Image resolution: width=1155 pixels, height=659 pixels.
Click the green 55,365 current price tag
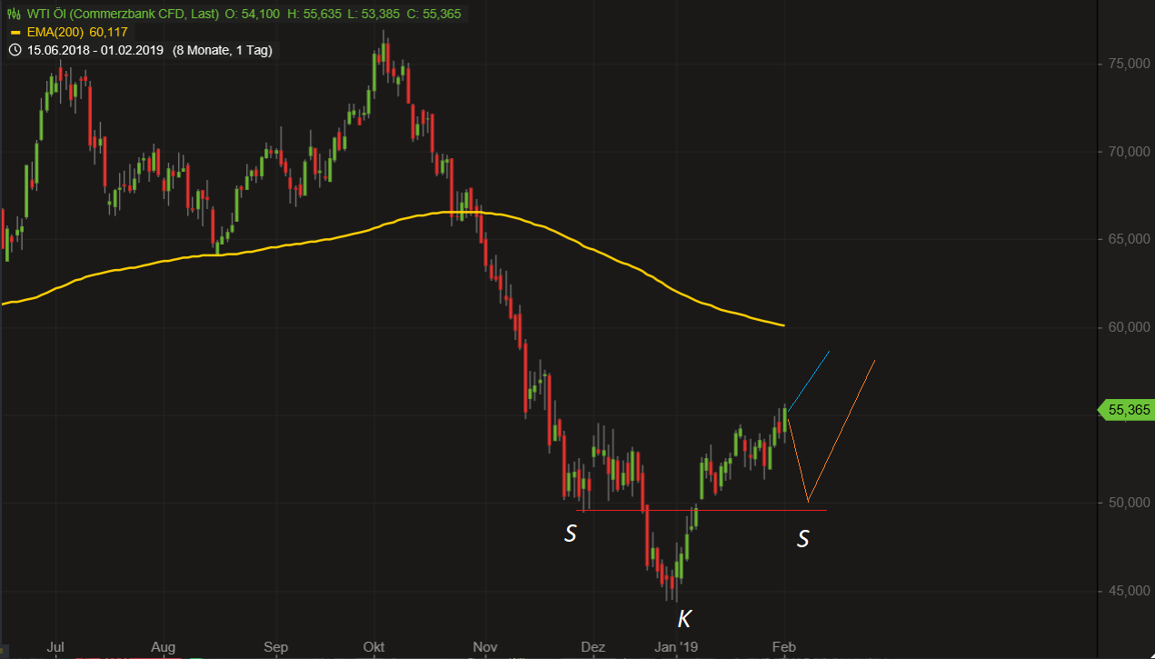click(x=1128, y=410)
